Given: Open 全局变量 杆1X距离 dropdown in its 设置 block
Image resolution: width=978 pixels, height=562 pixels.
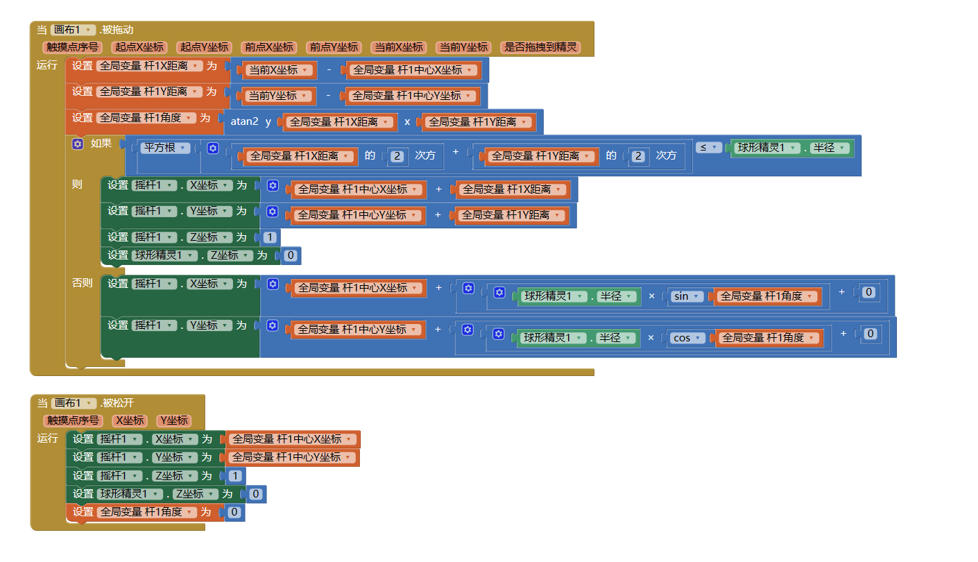Looking at the screenshot, I should pyautogui.click(x=149, y=66).
